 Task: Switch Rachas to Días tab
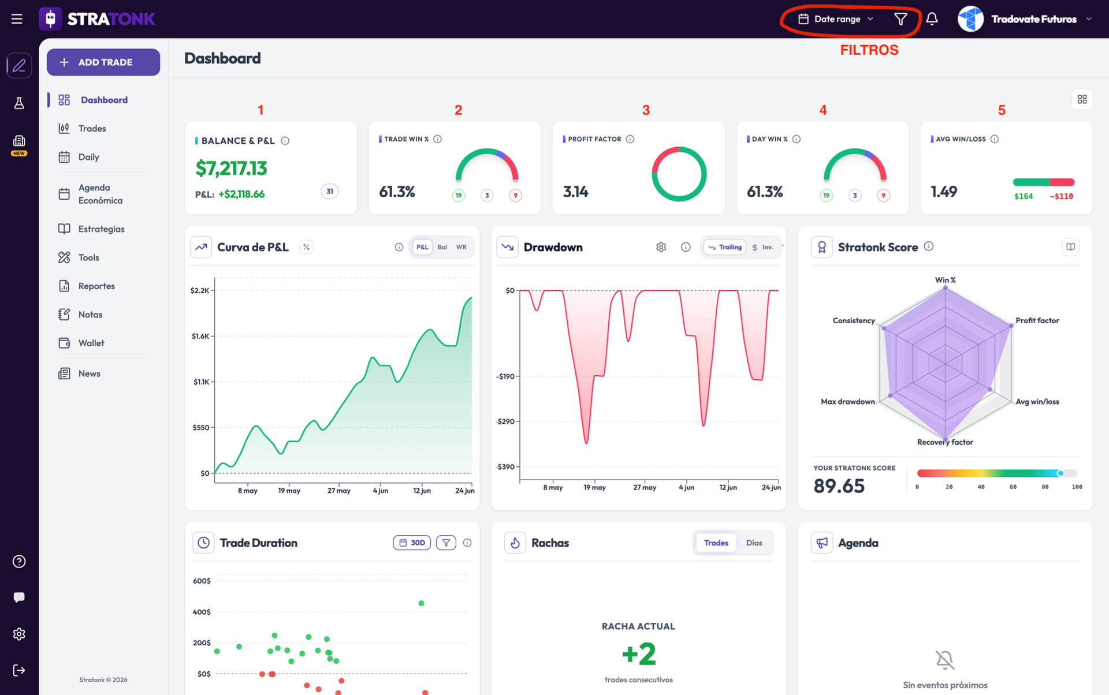[x=754, y=543]
